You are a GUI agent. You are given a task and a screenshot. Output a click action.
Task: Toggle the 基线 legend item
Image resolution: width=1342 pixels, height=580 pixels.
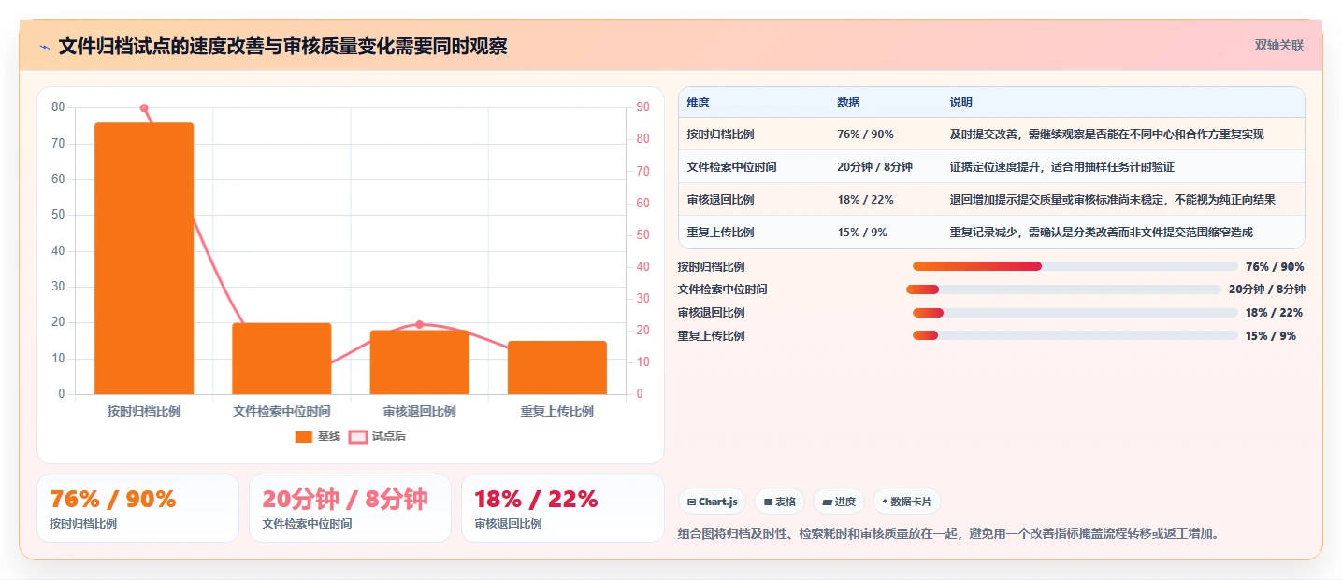(x=318, y=436)
